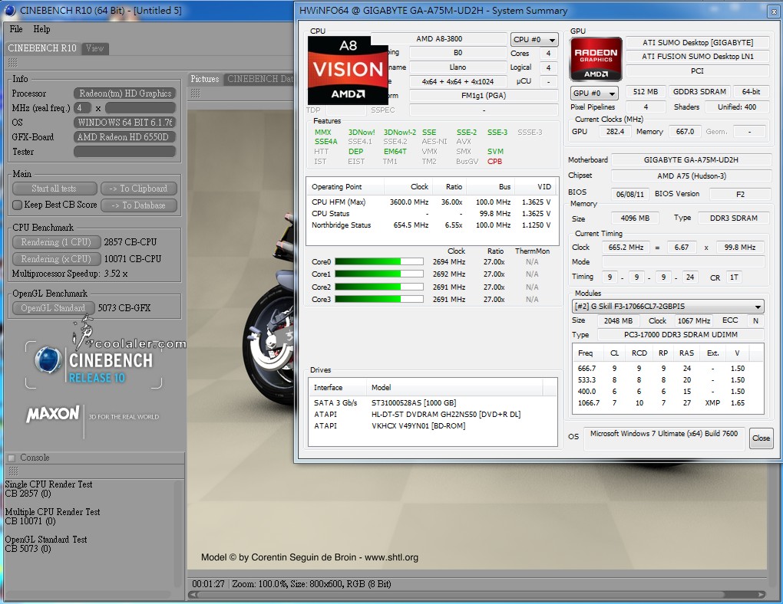
Task: Click the GFX-Board field AMD Radeon HD 6550D
Action: point(124,136)
